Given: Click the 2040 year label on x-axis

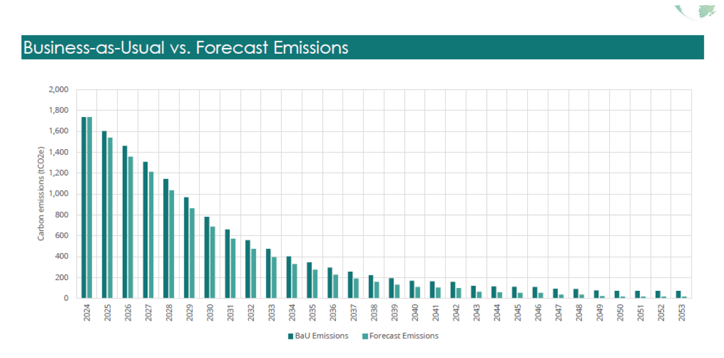Looking at the screenshot, I should (415, 313).
